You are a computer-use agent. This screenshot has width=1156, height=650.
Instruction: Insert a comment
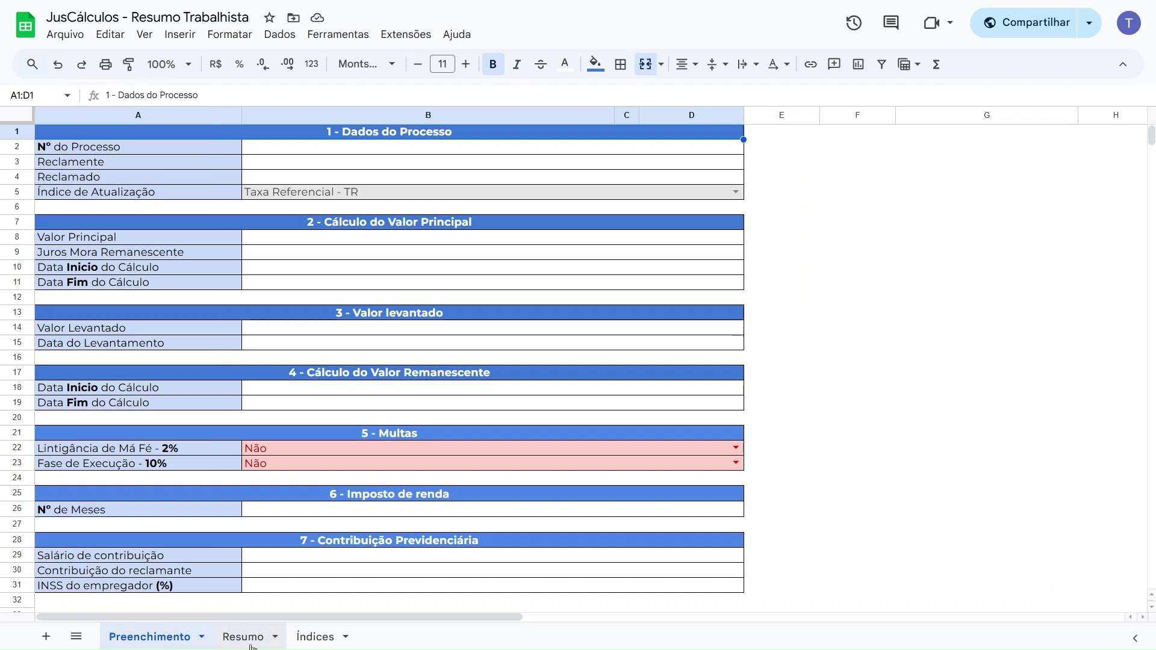pyautogui.click(x=834, y=64)
